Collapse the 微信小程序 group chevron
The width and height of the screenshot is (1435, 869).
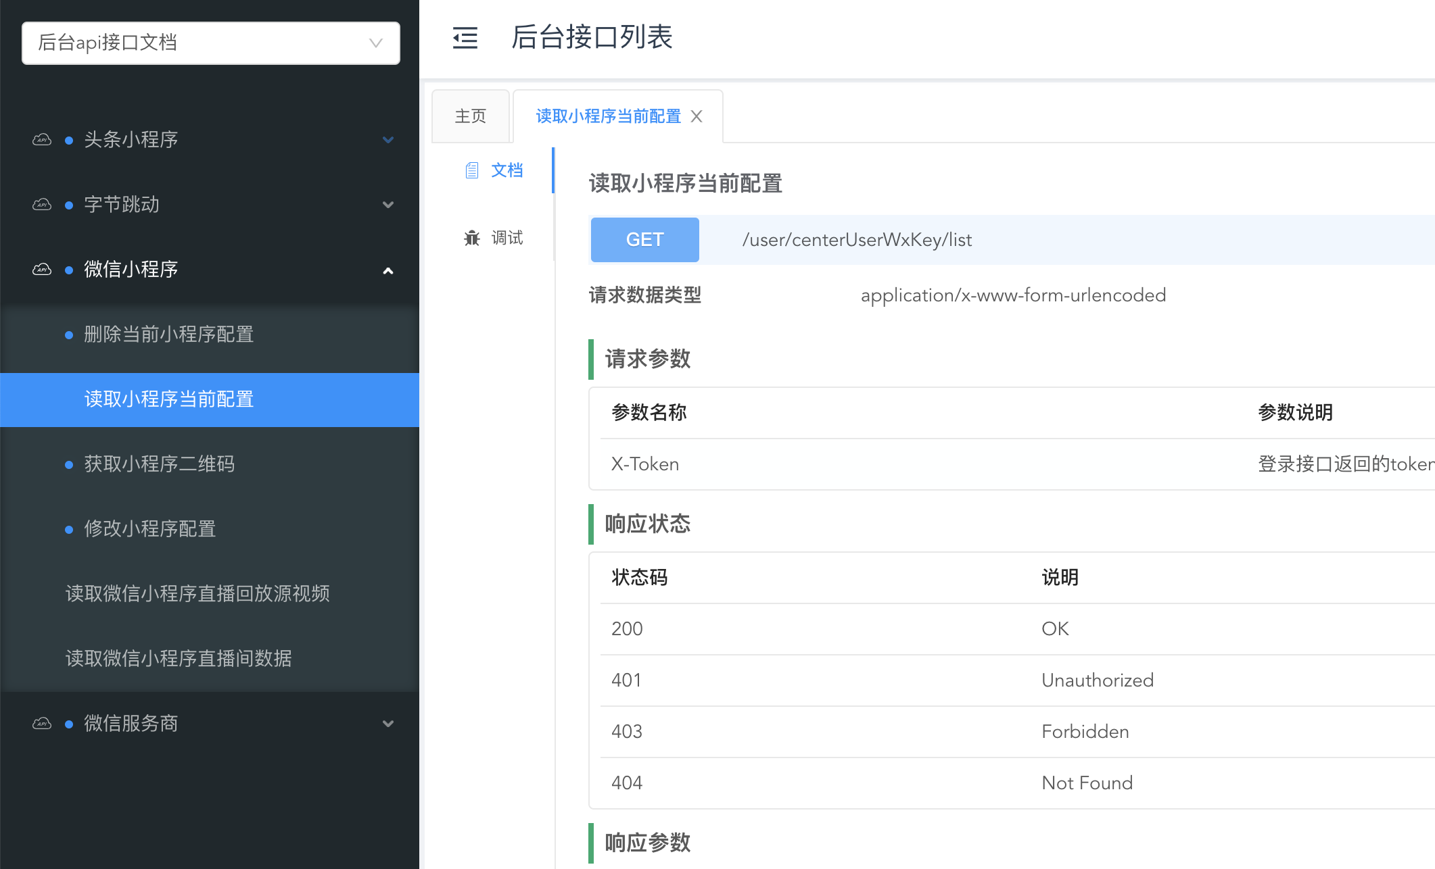pyautogui.click(x=388, y=270)
